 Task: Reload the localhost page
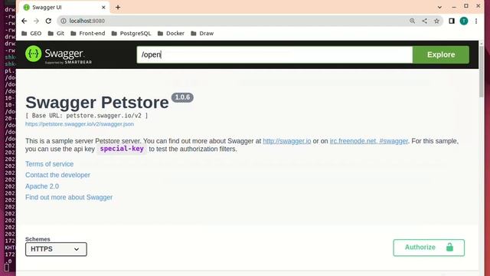pyautogui.click(x=48, y=21)
